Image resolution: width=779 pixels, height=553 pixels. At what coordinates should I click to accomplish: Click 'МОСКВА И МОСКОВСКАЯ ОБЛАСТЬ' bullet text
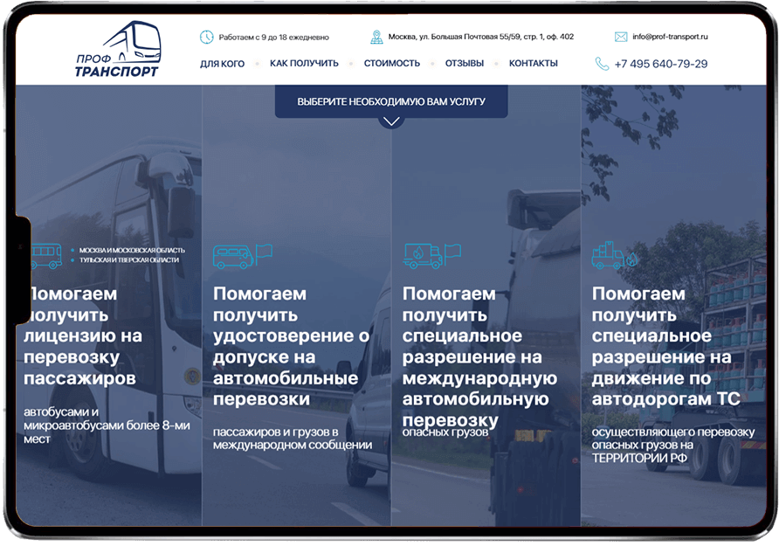(132, 251)
